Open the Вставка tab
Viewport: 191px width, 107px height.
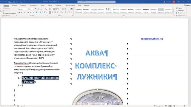(x=14, y=5)
